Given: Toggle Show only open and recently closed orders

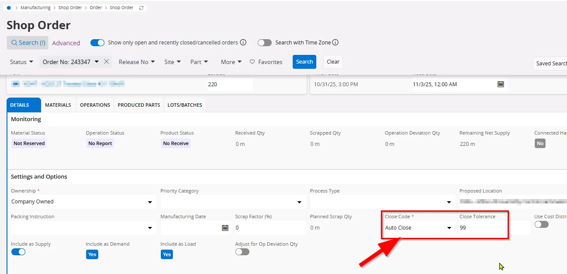Looking at the screenshot, I should [x=97, y=43].
